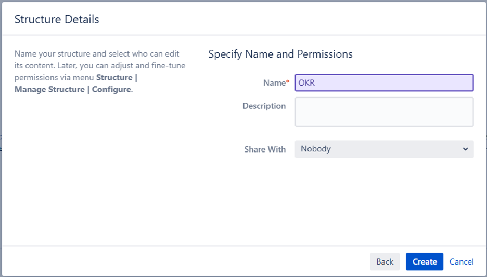Image resolution: width=487 pixels, height=277 pixels.
Task: Click the Share With label
Action: pos(265,149)
